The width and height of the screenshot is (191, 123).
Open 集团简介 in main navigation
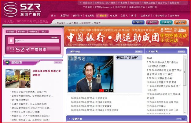point(65,16)
